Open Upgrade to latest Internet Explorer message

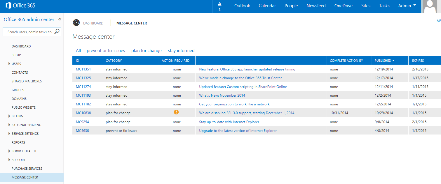(x=238, y=131)
